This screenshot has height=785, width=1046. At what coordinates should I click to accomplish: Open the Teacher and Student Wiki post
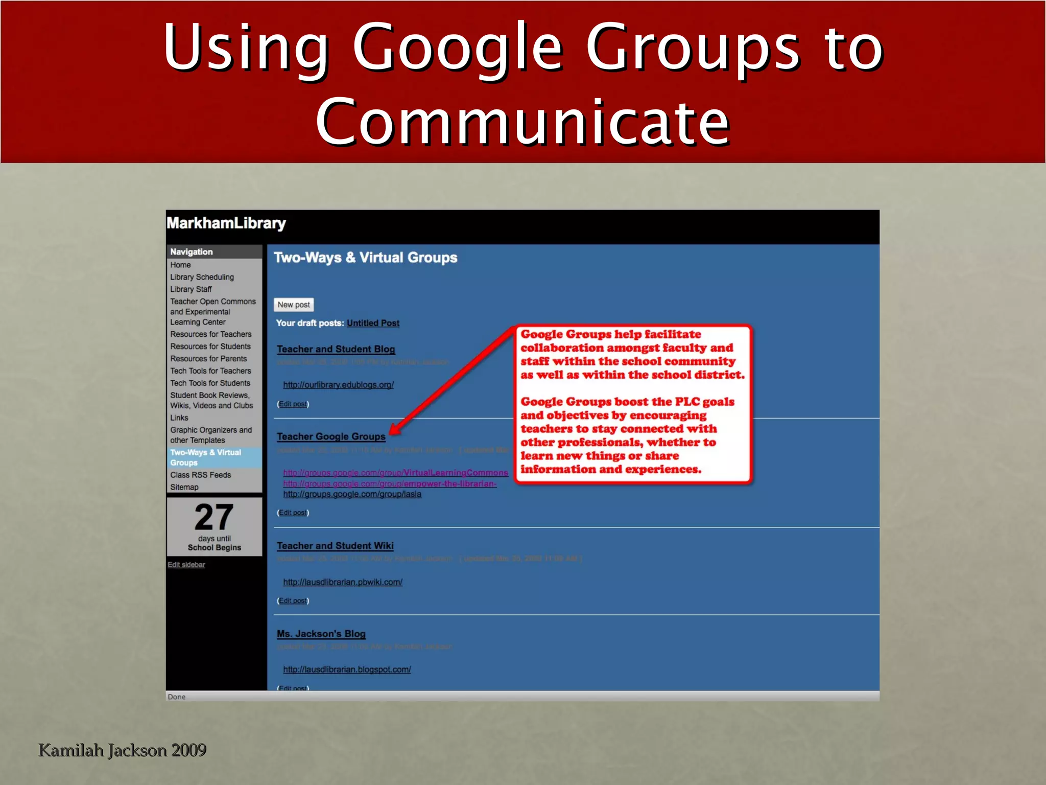335,546
